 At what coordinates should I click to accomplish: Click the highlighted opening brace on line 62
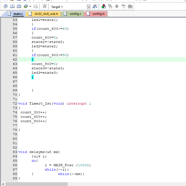tap(33, 59)
